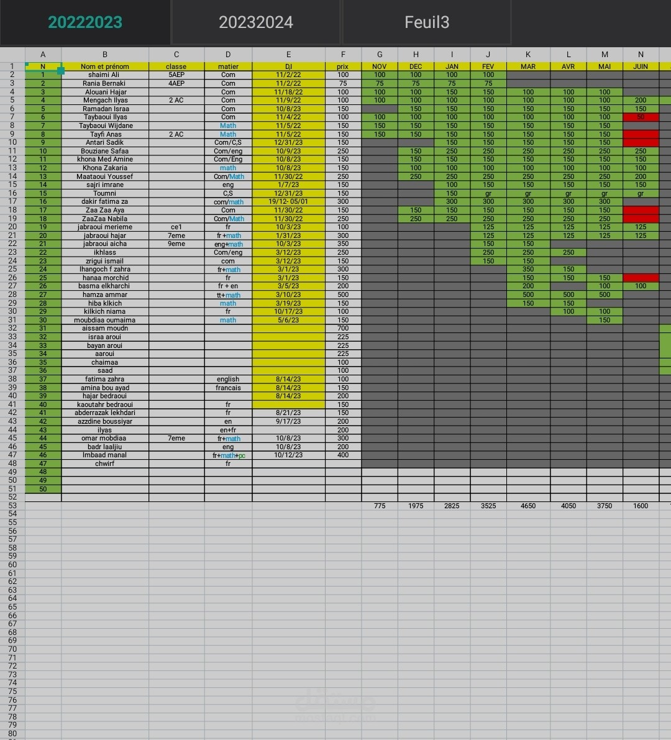The height and width of the screenshot is (740, 671).
Task: Click the 'prix' header cell
Action: pyautogui.click(x=343, y=66)
